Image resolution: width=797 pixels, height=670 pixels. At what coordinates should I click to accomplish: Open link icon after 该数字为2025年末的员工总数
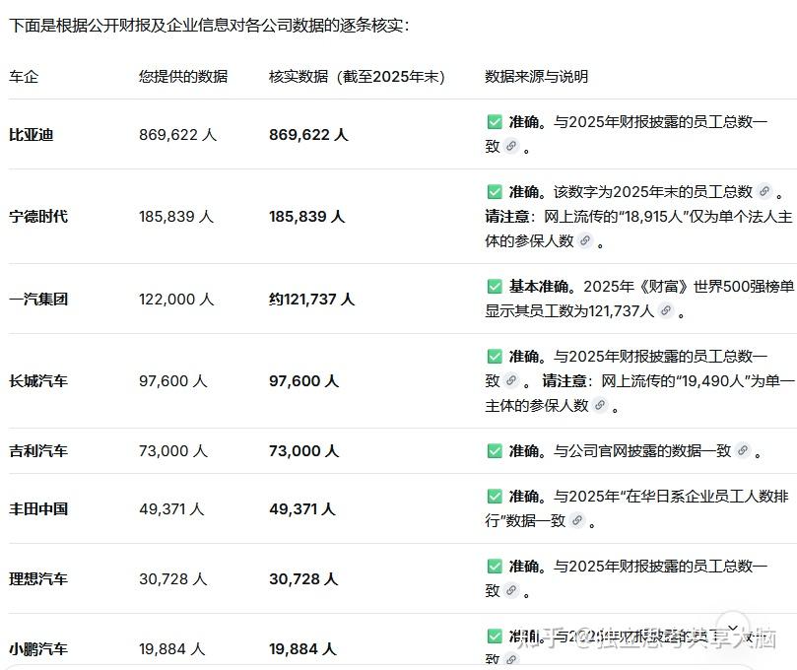(764, 192)
